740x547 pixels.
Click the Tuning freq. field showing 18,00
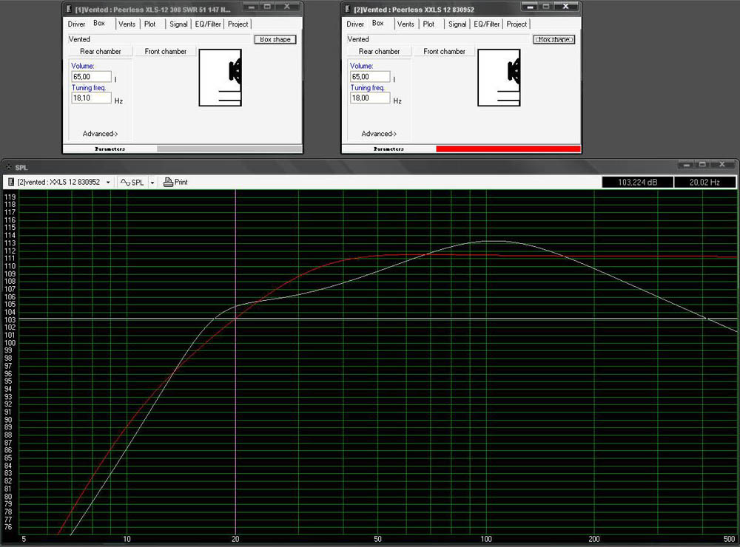[370, 98]
